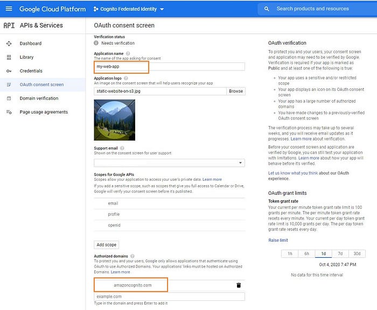Click the search magnifier icon
377x310 pixels.
[267, 9]
